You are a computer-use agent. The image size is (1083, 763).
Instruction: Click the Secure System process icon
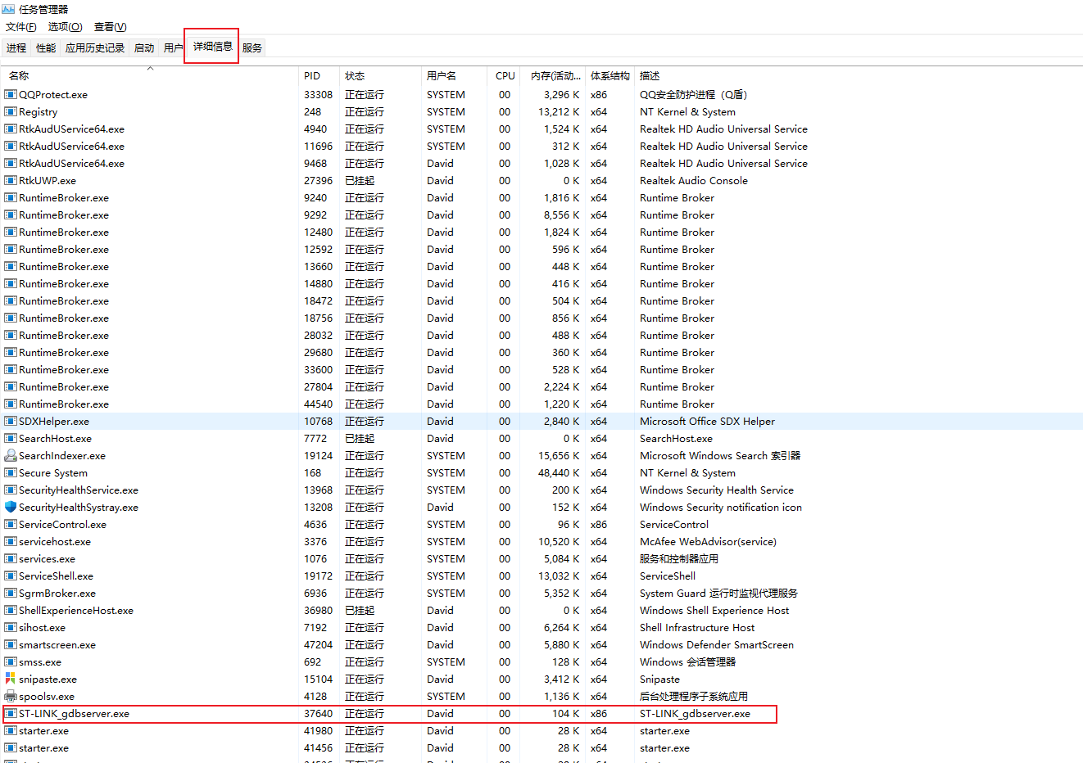11,472
